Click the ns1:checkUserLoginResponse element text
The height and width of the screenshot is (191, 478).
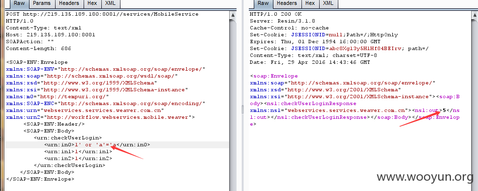(311, 104)
